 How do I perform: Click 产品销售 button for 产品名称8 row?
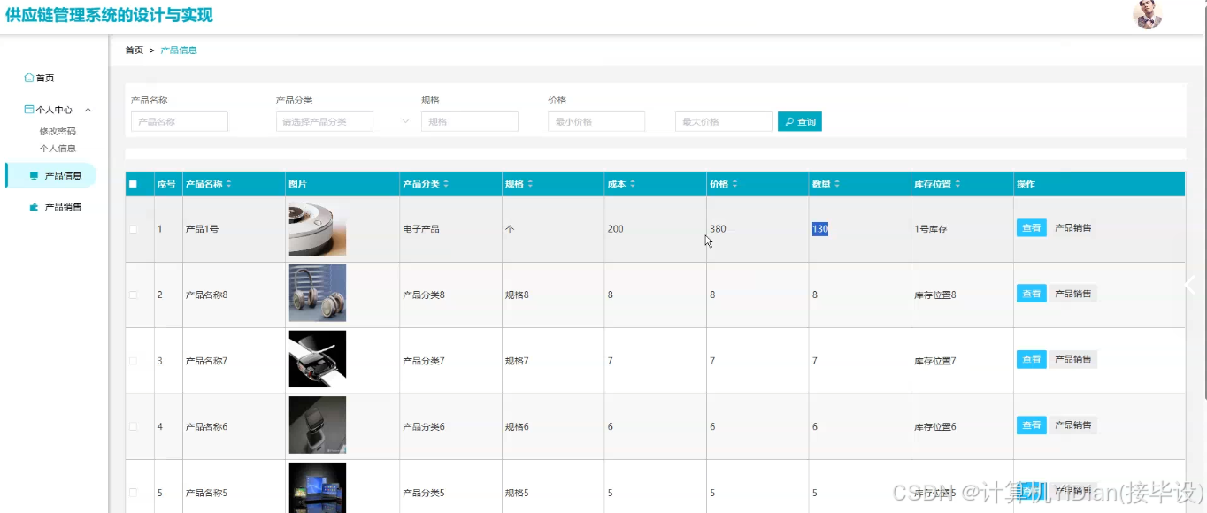1073,294
